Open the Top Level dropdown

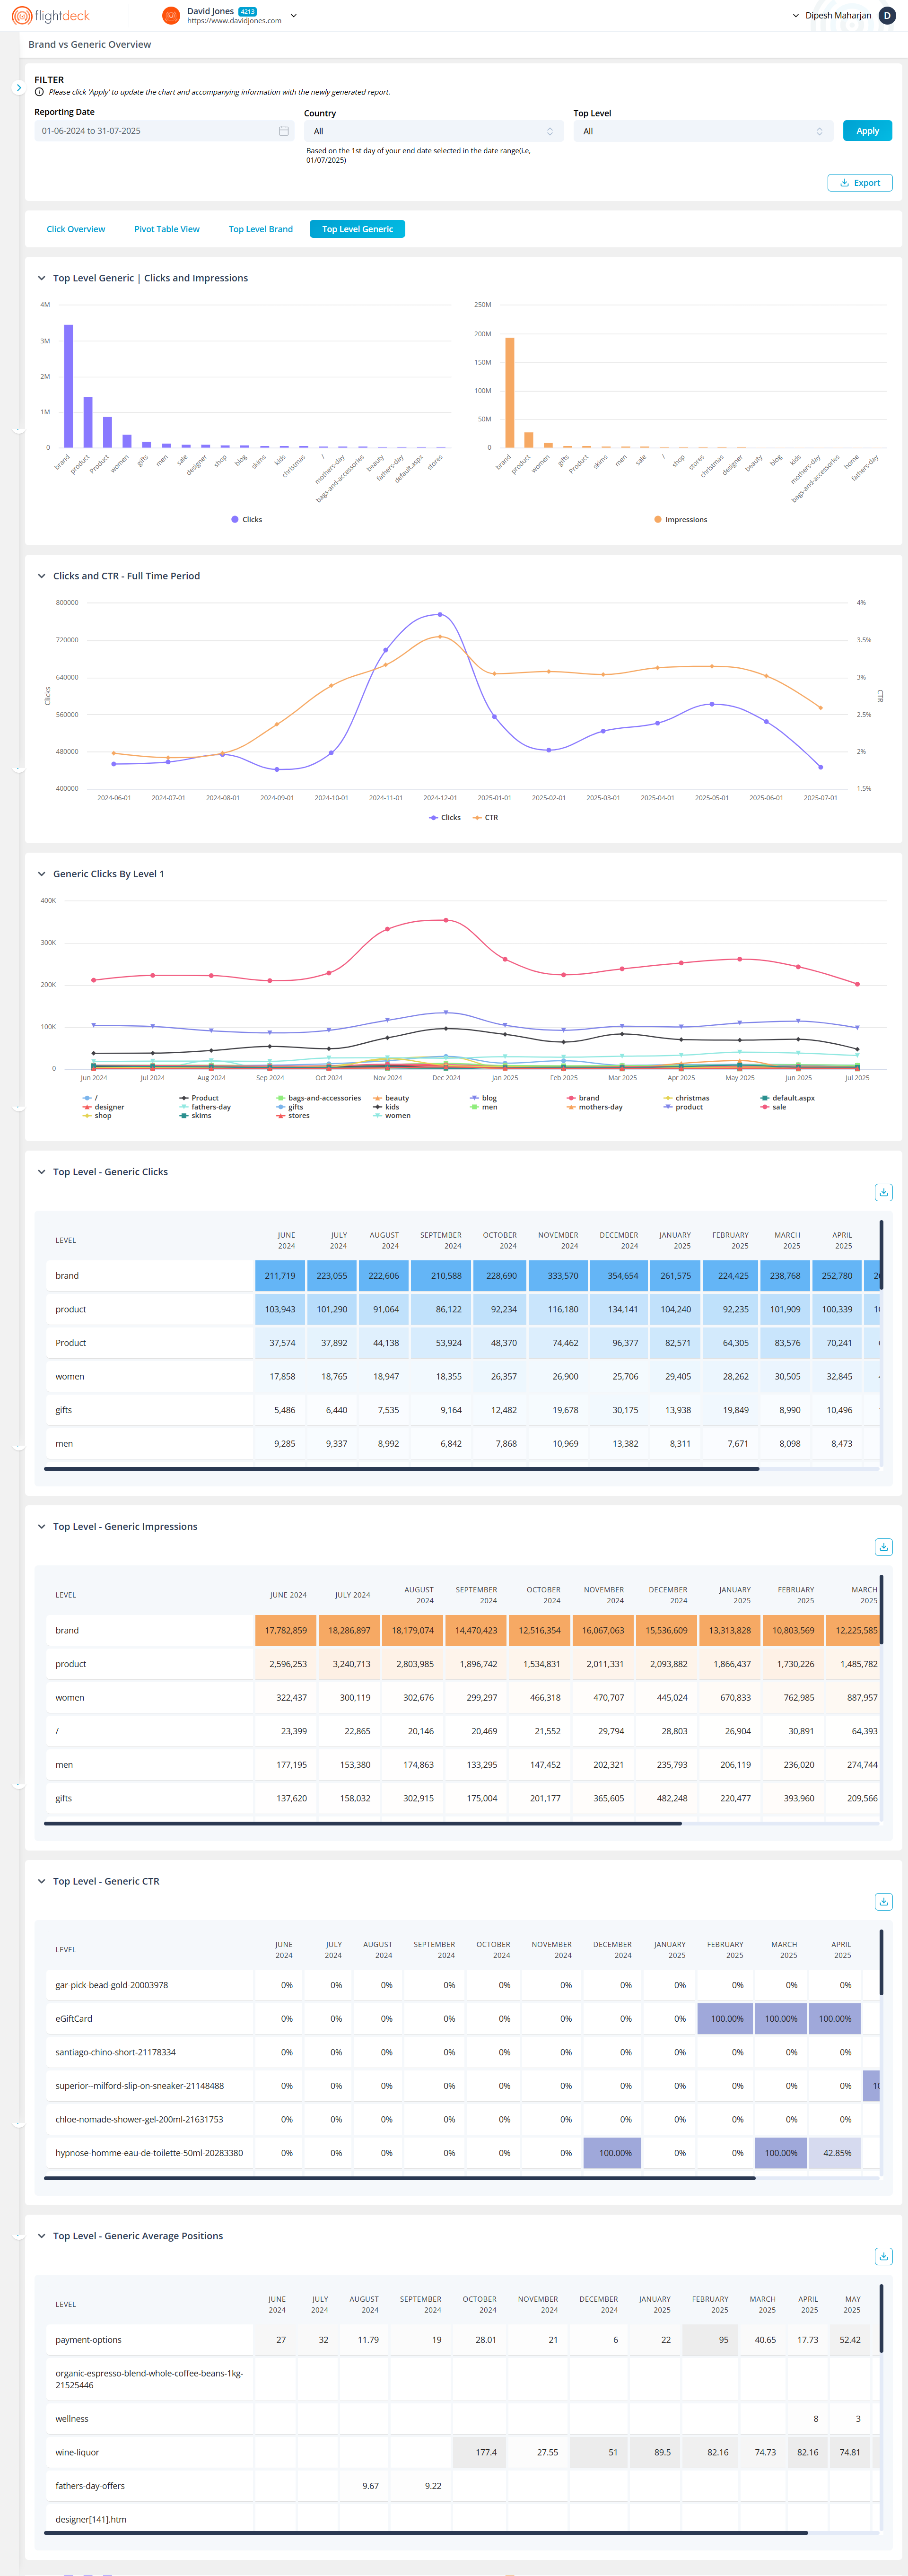pos(703,131)
